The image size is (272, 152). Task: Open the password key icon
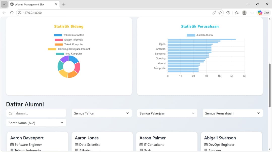[x=214, y=13]
